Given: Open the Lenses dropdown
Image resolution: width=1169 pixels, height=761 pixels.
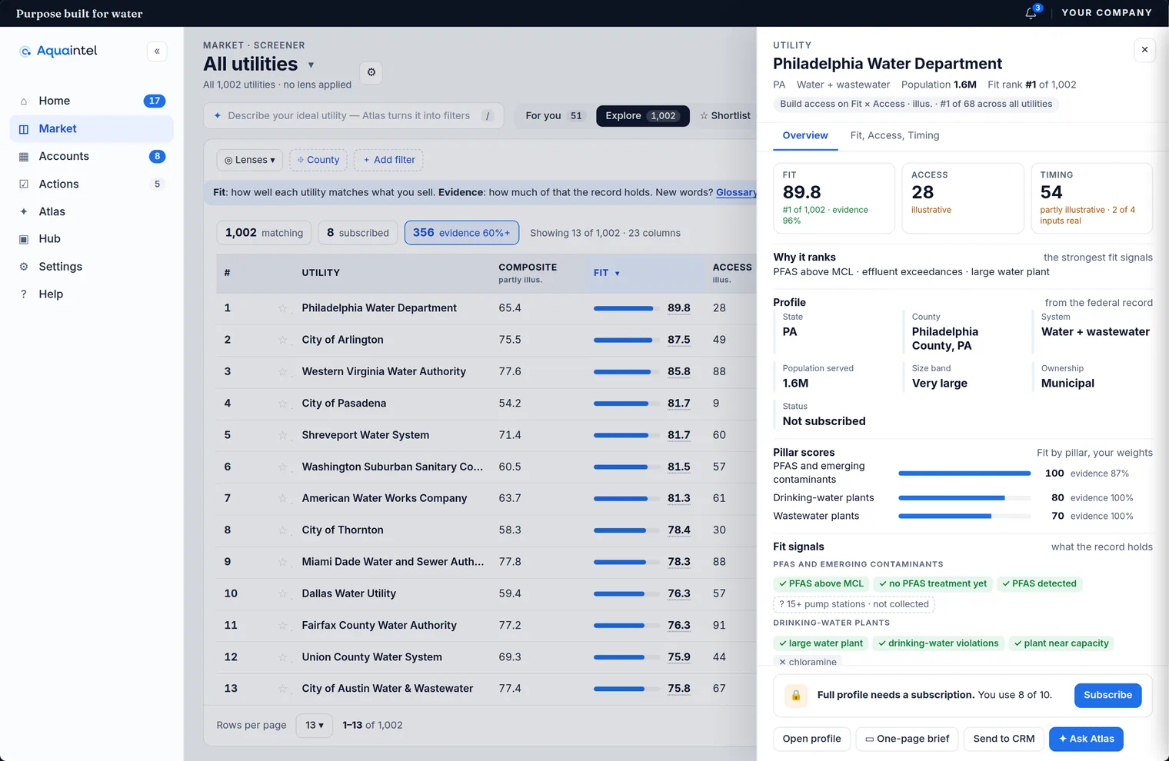Looking at the screenshot, I should [x=250, y=160].
